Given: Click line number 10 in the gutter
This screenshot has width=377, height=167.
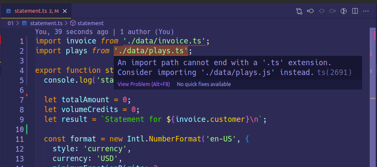Looking at the screenshot, I should (20, 130).
